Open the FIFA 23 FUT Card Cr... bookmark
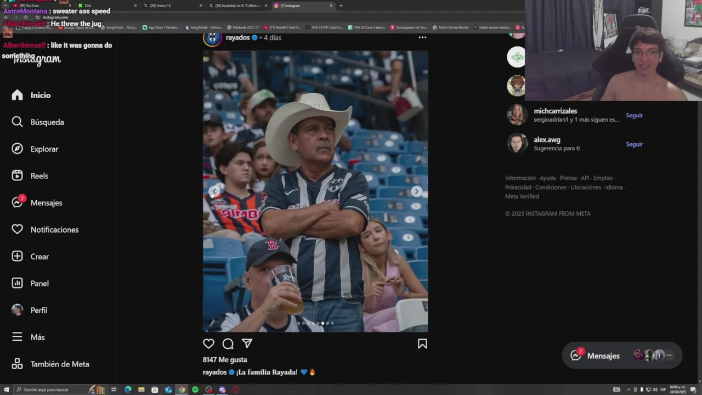702x395 pixels. tap(324, 27)
